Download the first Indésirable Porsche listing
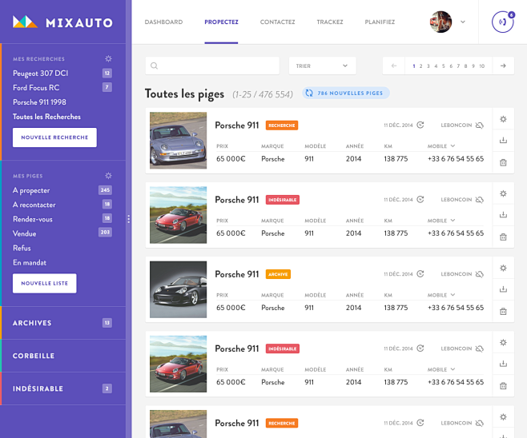The image size is (527, 438). pos(503,215)
